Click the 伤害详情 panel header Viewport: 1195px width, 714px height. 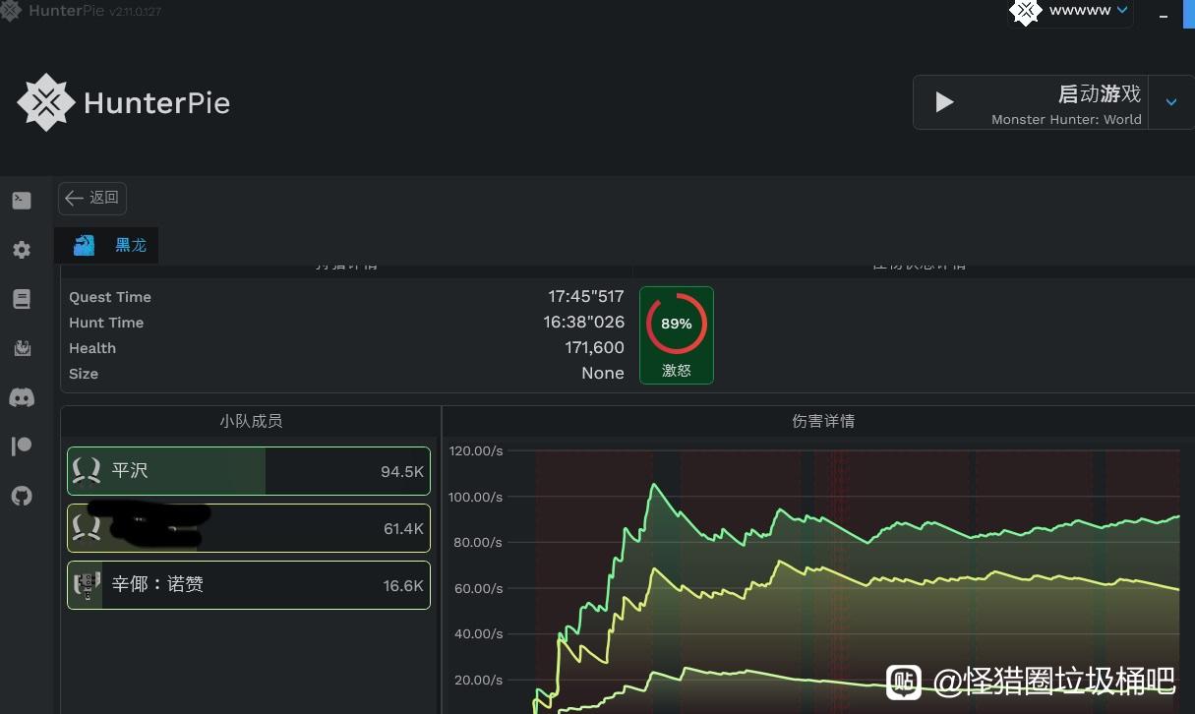point(823,421)
